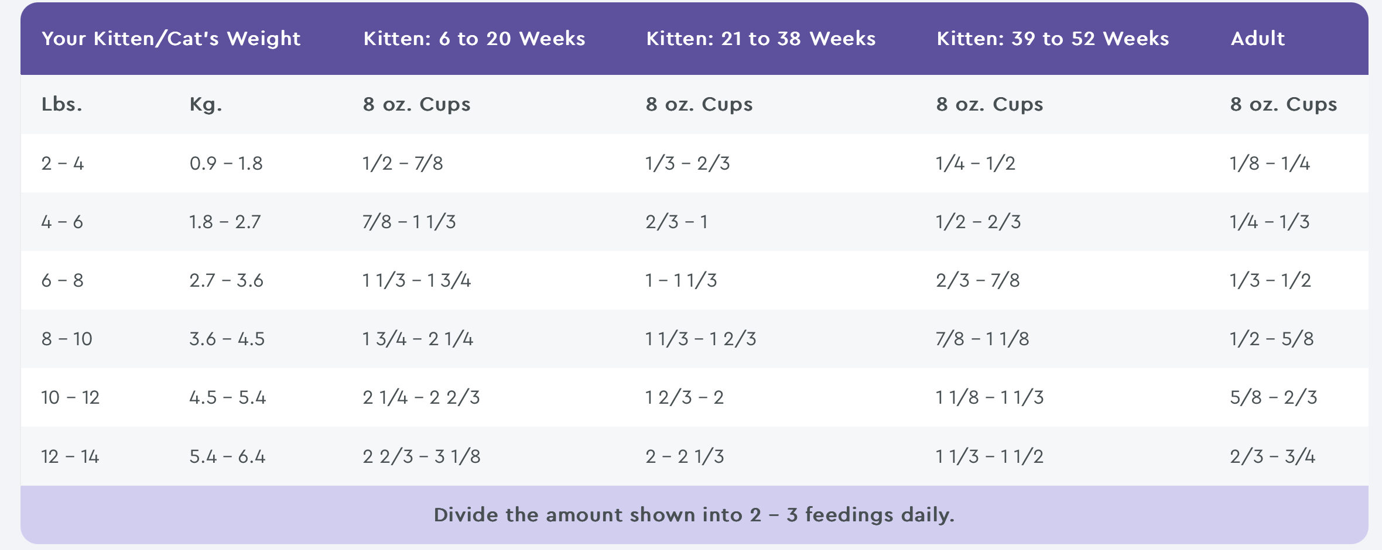Click the 'Divide the amount shown' footer note
This screenshot has height=550, width=1382.
(694, 515)
